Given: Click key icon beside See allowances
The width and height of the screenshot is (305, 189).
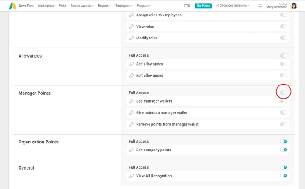Looking at the screenshot, I should pos(131,64).
